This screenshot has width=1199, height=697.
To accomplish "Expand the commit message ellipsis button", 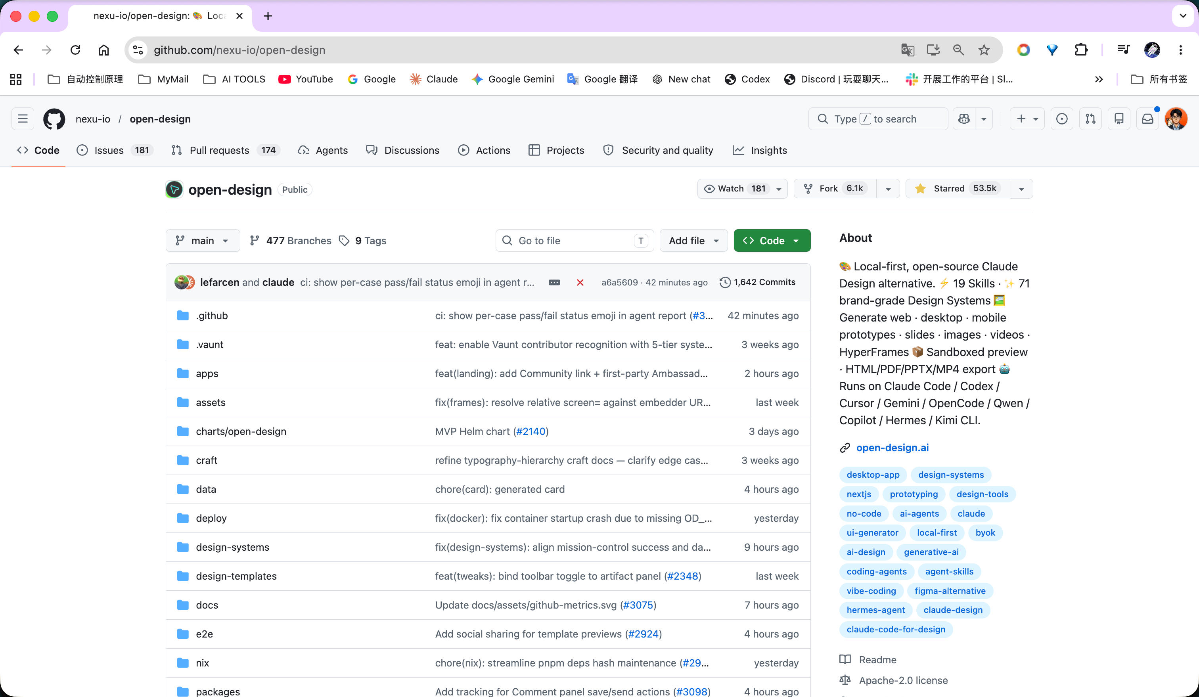I will 554,283.
